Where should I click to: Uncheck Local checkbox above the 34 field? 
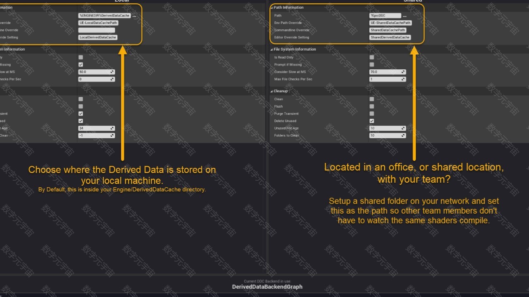81,121
